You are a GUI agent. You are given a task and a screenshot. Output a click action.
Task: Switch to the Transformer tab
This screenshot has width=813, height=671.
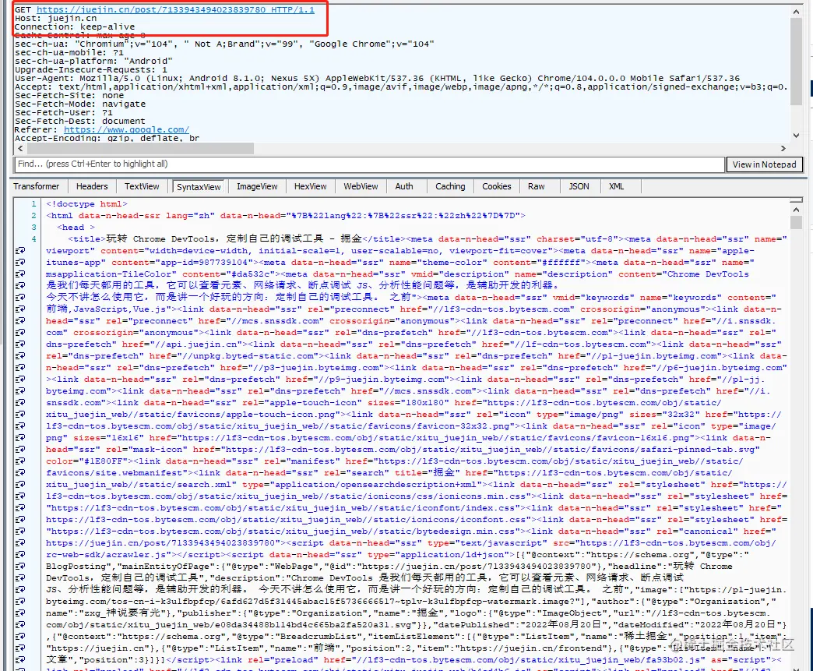coord(37,186)
